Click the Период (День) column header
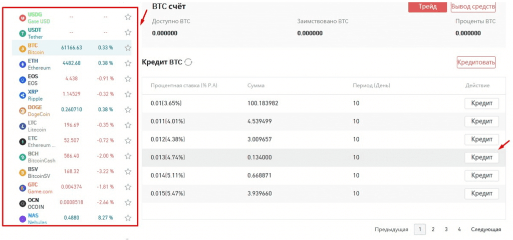The image size is (513, 240). [371, 85]
